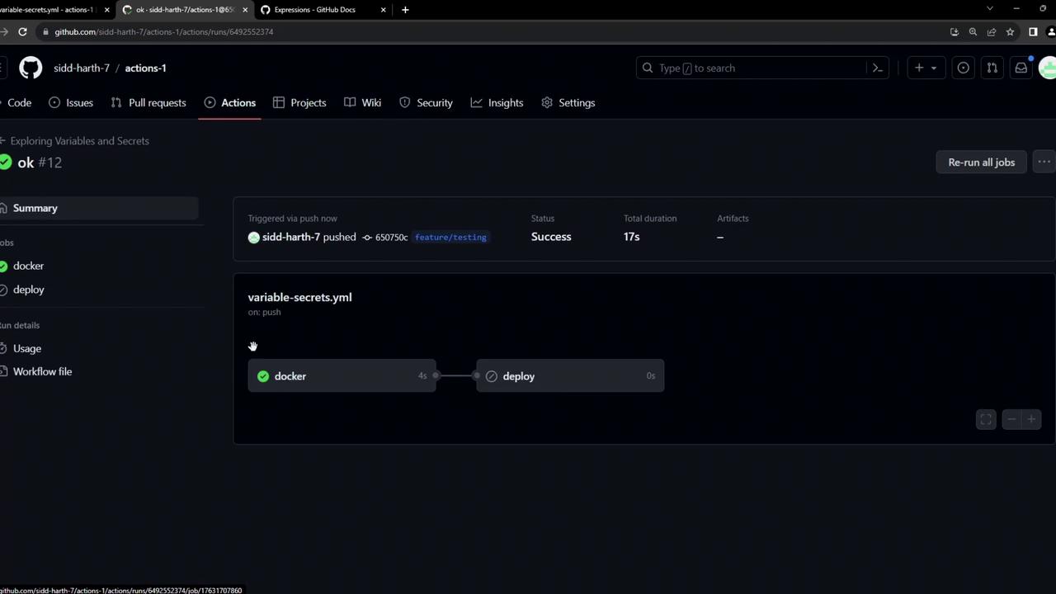This screenshot has height=594, width=1056.
Task: Zoom in the workflow graph
Action: [x=1031, y=420]
